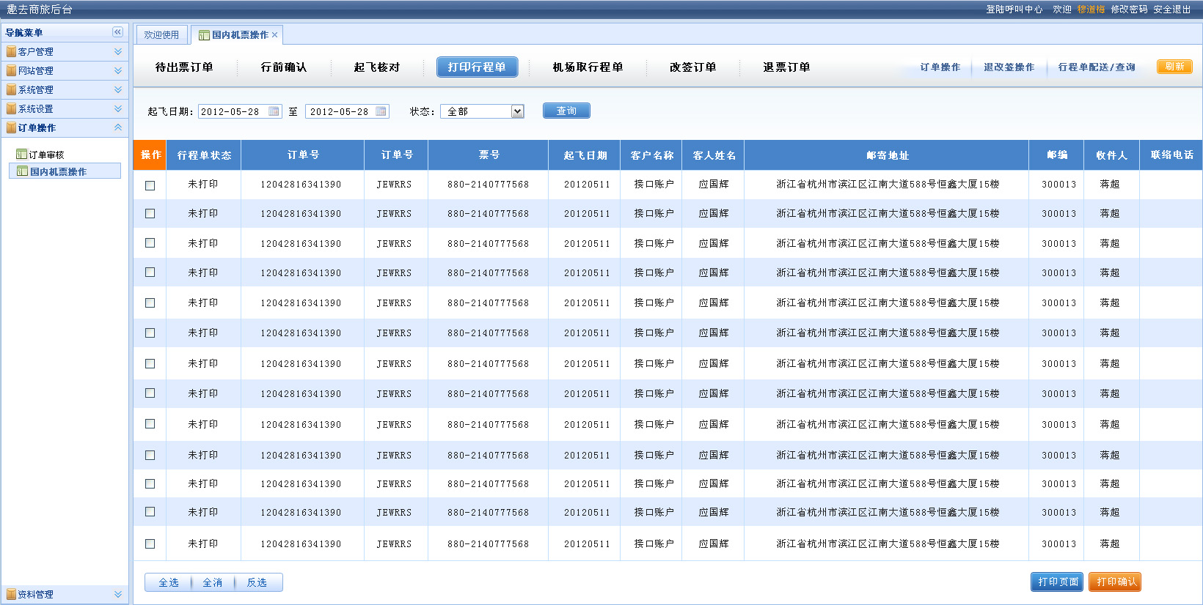Click the 订单操作 folder icon in sidebar
Viewport: 1203px width, 605px height.
[11, 128]
